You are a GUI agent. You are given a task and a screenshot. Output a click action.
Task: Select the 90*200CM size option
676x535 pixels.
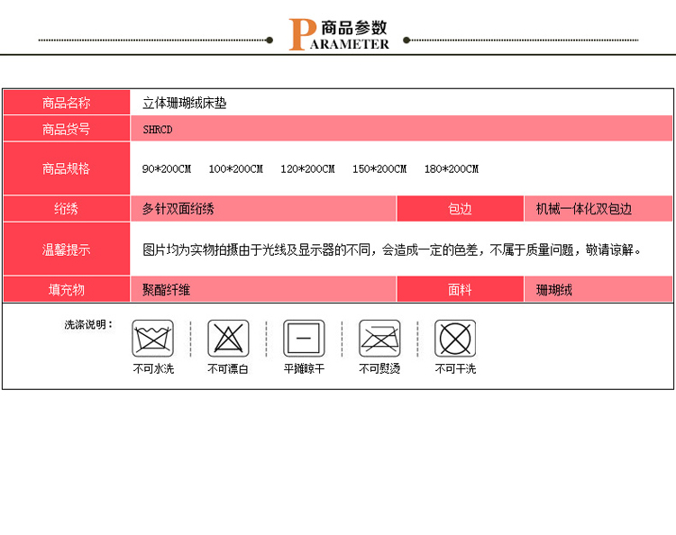167,169
